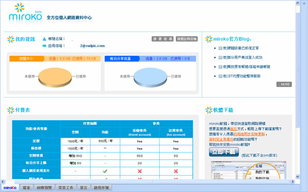Click the 每日分享上限 row header
Viewport: 308px width, 192px height.
[36, 163]
